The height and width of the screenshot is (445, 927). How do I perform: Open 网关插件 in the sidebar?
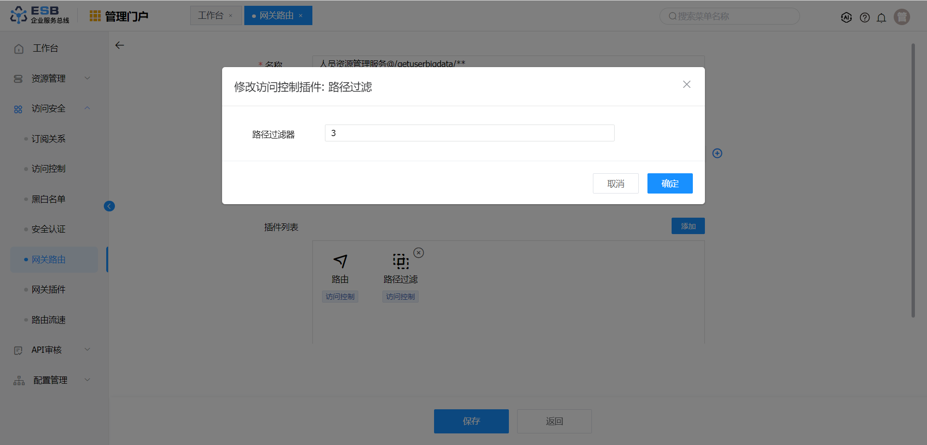coord(48,290)
